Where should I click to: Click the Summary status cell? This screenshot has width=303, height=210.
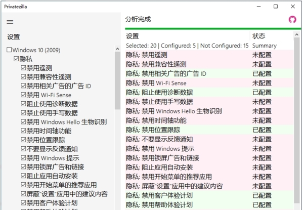265,46
